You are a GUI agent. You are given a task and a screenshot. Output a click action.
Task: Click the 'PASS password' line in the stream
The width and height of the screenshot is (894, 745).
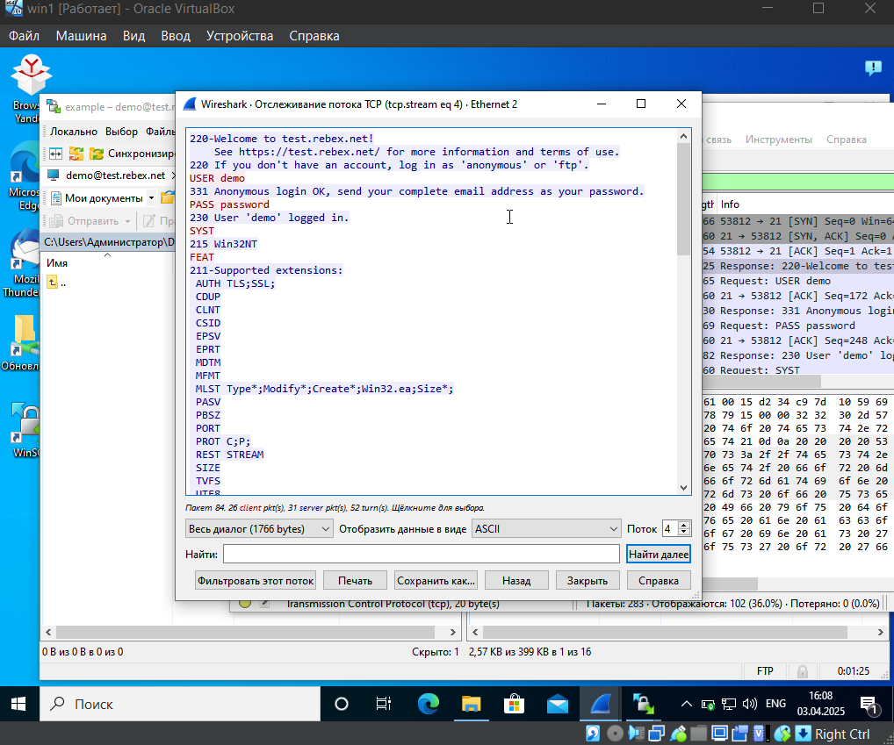[x=229, y=204]
